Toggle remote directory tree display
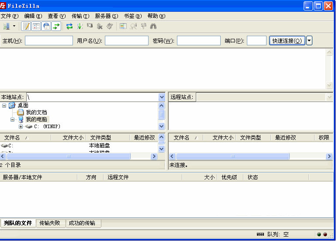336x241 pixels. (46, 26)
